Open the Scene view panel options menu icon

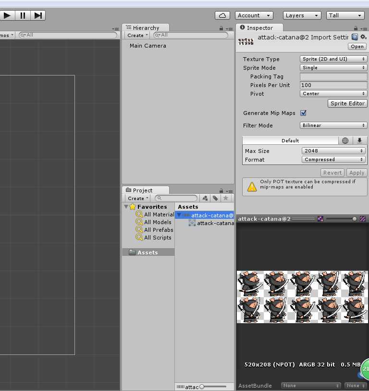tap(115, 29)
